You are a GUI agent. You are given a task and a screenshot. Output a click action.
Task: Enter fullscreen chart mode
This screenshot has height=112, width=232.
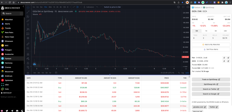(x=183, y=7)
